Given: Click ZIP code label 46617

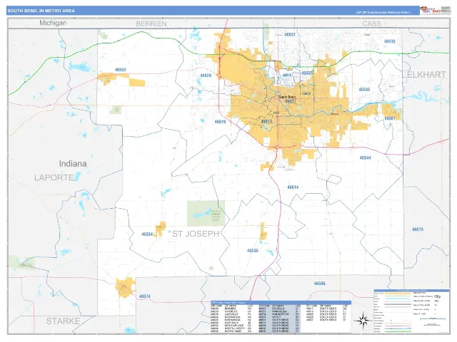Looking at the screenshot, I should coord(291,101).
